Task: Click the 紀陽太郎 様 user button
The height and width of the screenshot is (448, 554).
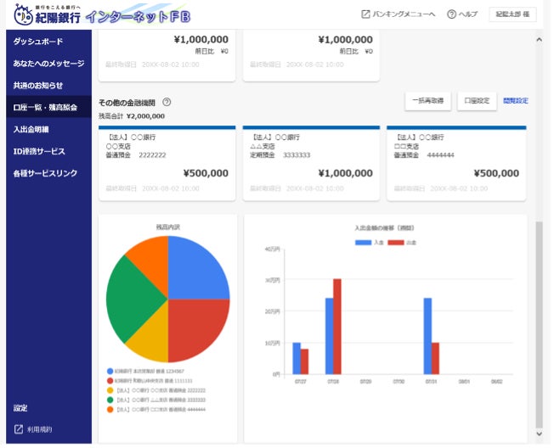Action: [512, 14]
